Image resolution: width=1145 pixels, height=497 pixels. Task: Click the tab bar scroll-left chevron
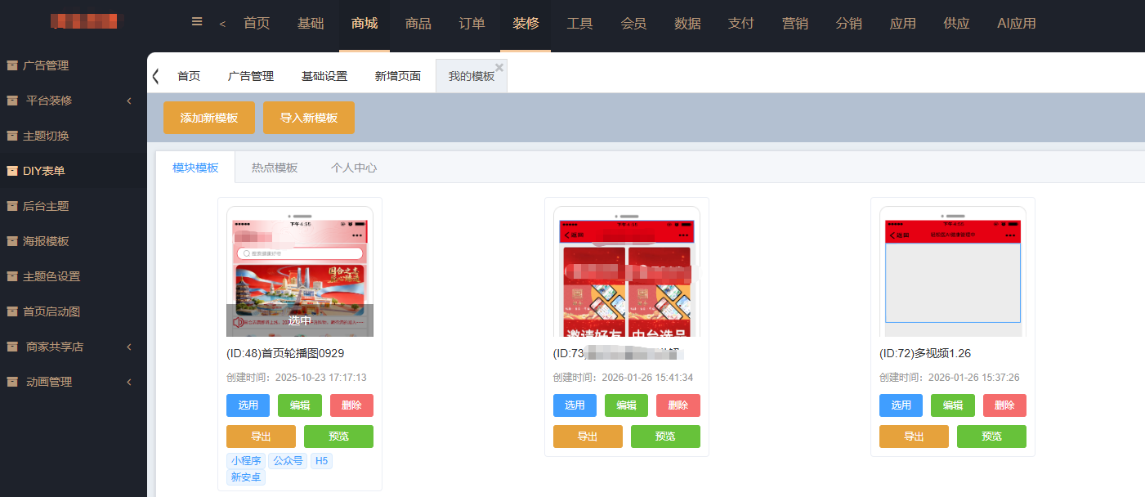click(x=155, y=76)
